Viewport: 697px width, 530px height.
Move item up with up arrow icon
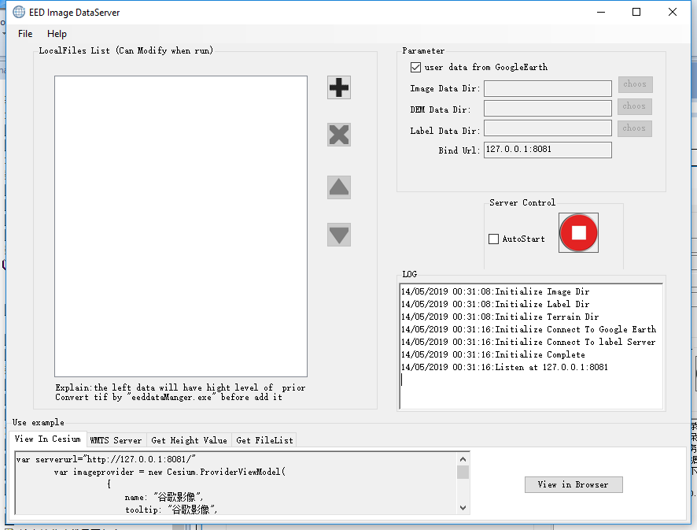[x=339, y=187]
